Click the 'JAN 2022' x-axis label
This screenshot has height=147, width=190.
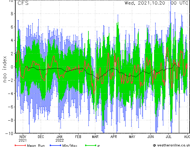(x=60, y=139)
